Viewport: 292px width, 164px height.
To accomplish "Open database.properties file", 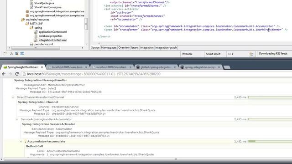I will (x=50, y=36).
